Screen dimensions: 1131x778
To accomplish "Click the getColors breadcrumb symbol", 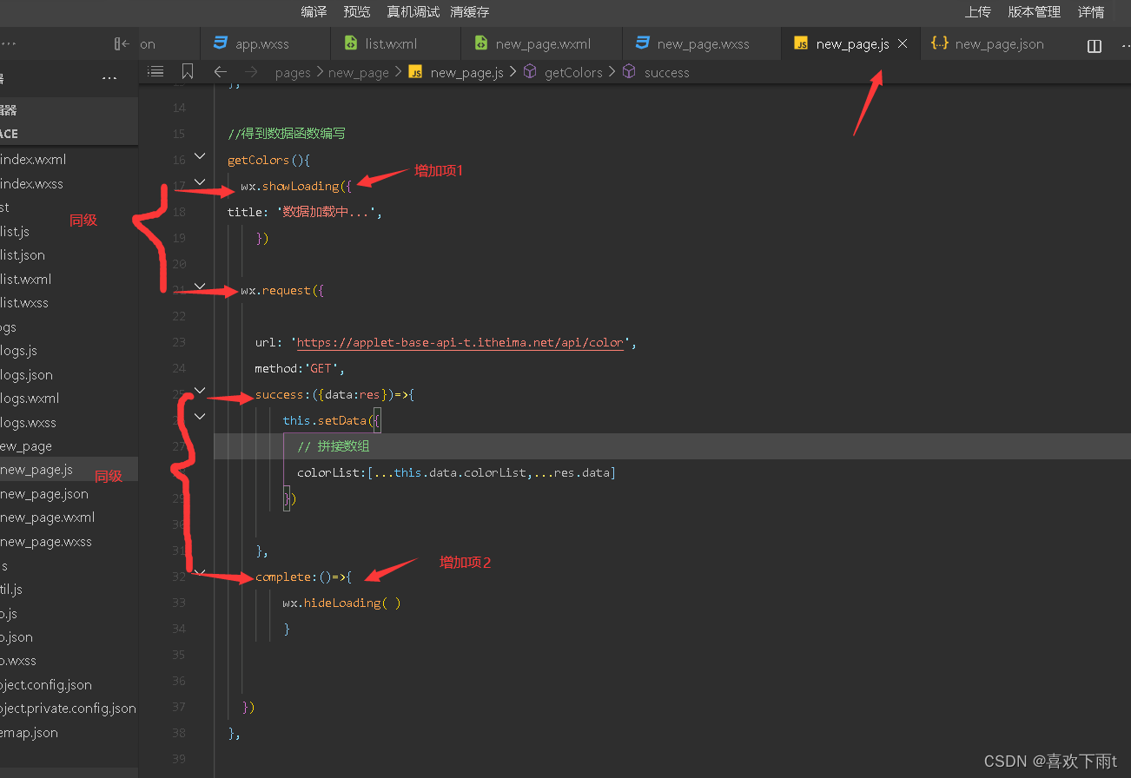I will (x=564, y=73).
